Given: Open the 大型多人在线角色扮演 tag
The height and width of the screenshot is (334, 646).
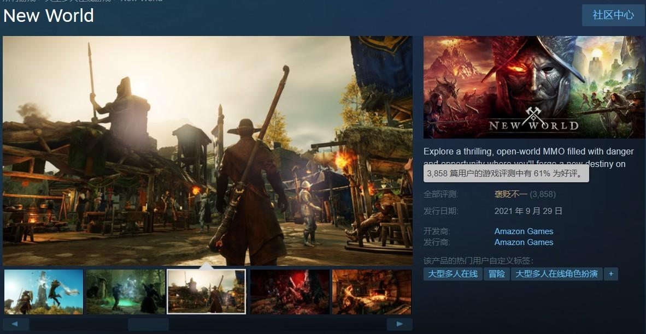Looking at the screenshot, I should click(556, 274).
